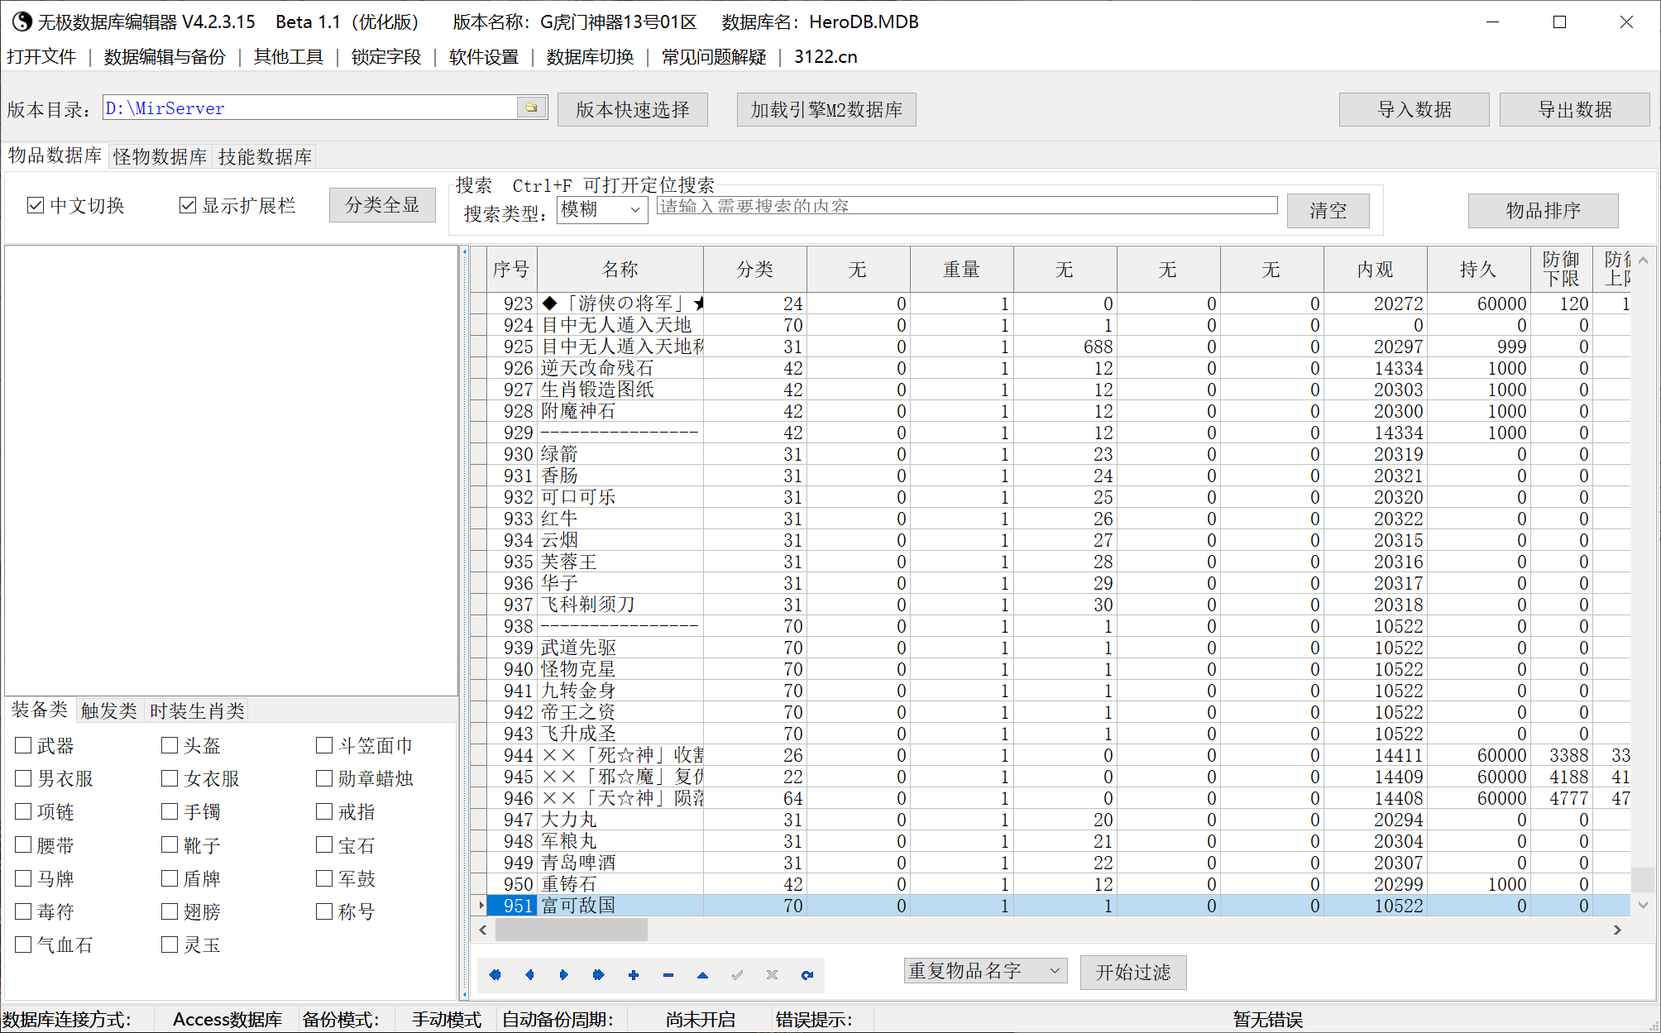The image size is (1661, 1033).
Task: Check the 项链 checkbox
Action: tap(23, 812)
